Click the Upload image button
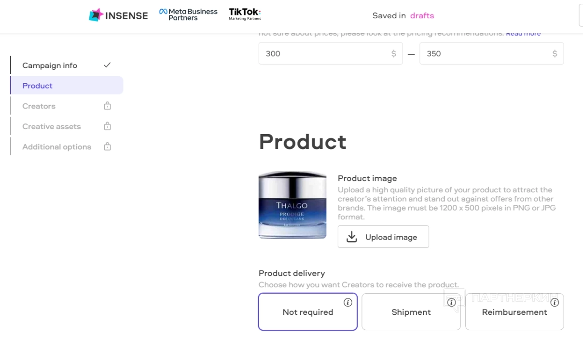 click(383, 237)
